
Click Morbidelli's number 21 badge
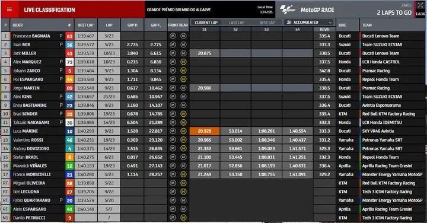point(70,174)
